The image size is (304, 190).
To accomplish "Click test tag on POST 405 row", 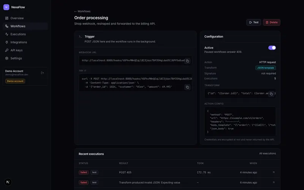I will click(94, 173).
